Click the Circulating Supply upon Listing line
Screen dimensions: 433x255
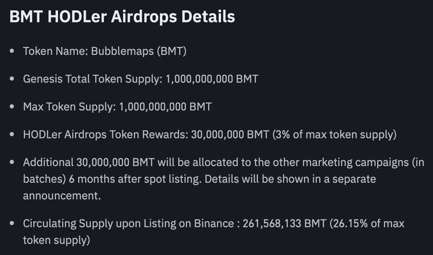[213, 232]
